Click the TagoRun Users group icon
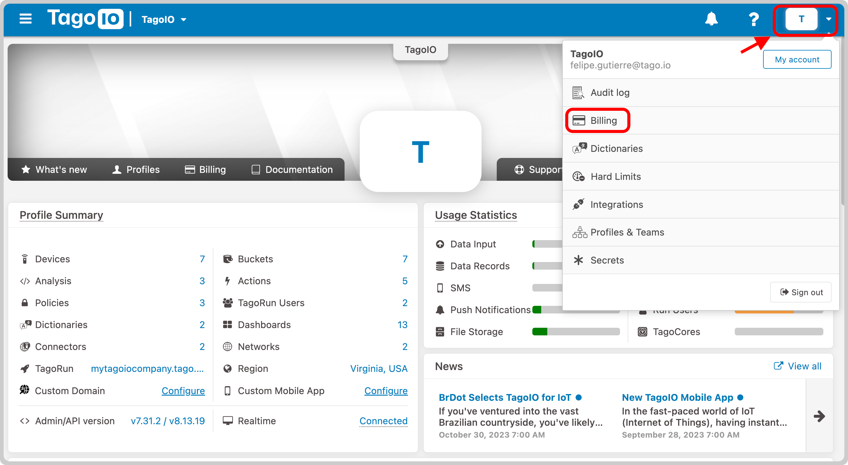Image resolution: width=848 pixels, height=465 pixels. [x=227, y=303]
